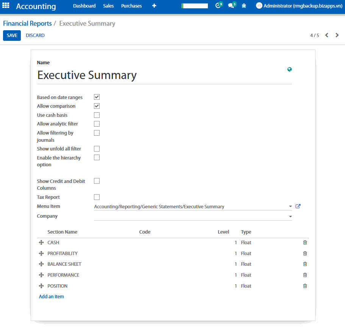Uncheck Based on date ranges
Screen dimensions: 345x333
pos(97,97)
